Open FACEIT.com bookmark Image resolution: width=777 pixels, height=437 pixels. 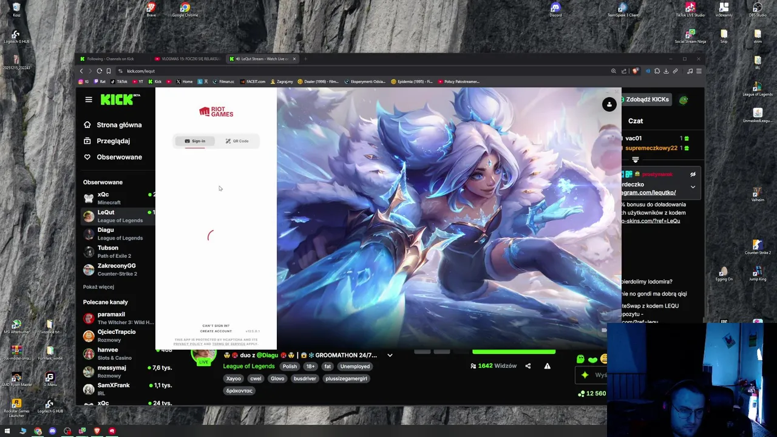pyautogui.click(x=253, y=81)
